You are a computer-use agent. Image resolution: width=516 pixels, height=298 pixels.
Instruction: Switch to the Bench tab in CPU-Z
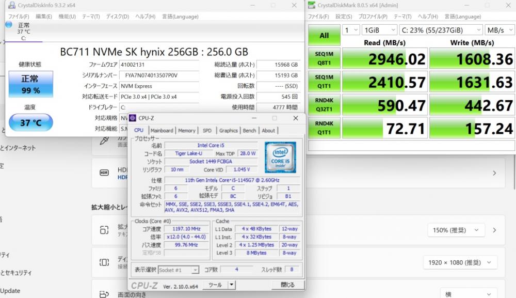pyautogui.click(x=249, y=130)
